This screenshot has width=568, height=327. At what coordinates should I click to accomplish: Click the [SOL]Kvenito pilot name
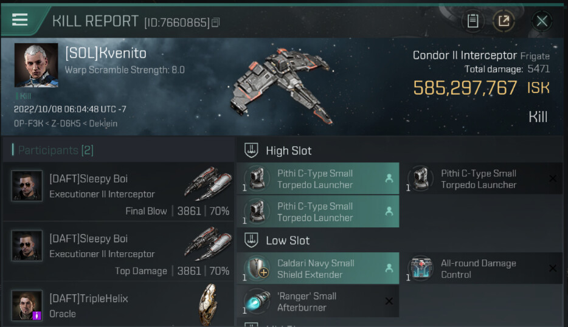coord(106,53)
